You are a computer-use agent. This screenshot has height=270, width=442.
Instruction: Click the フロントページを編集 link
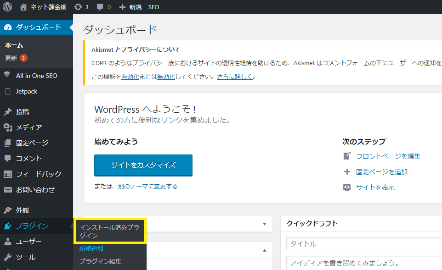(x=388, y=156)
